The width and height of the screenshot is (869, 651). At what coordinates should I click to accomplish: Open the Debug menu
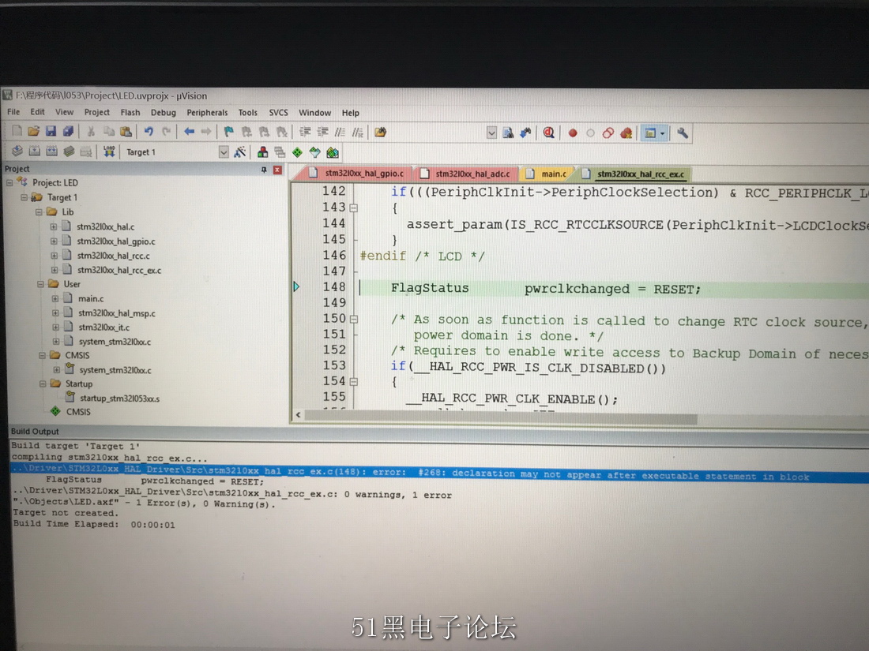pyautogui.click(x=163, y=112)
